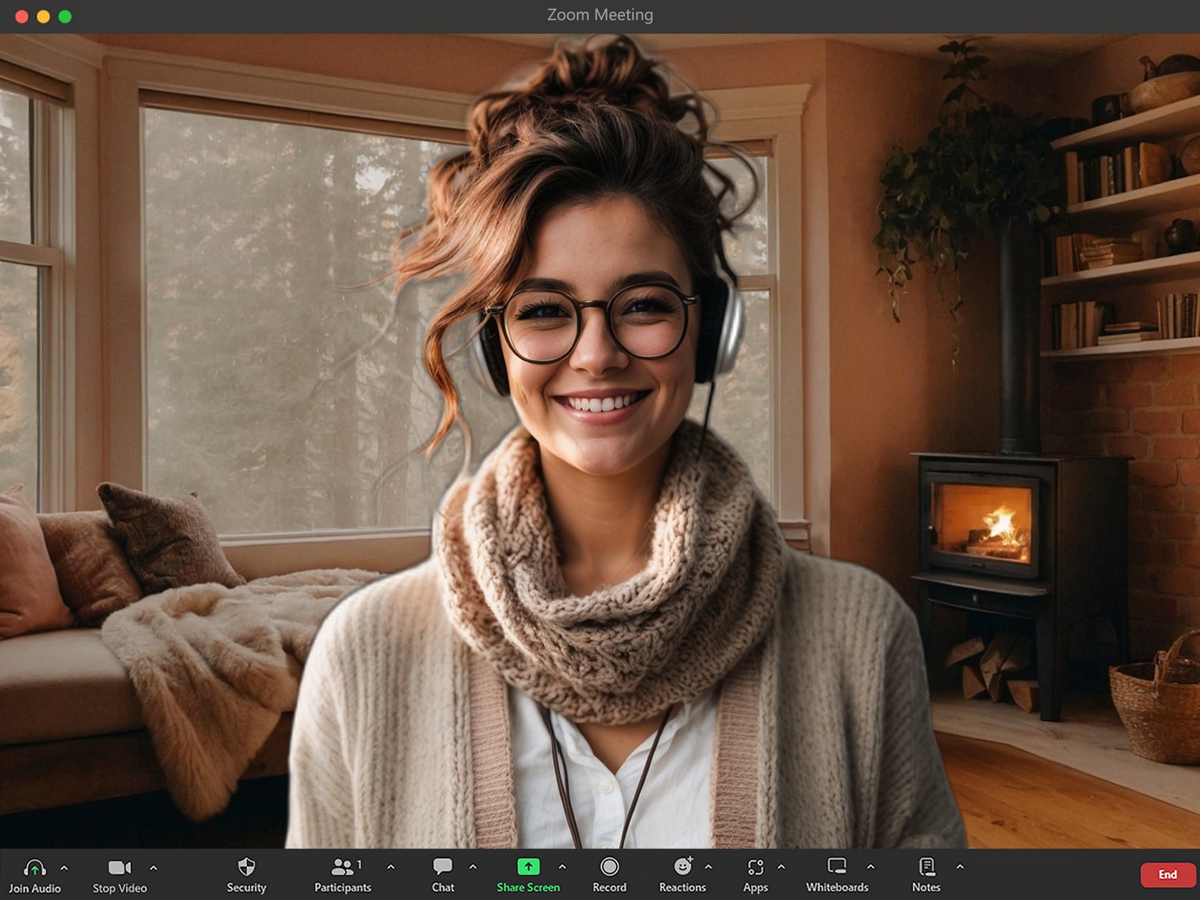
Task: Open the Security shield icon
Action: coord(246,867)
